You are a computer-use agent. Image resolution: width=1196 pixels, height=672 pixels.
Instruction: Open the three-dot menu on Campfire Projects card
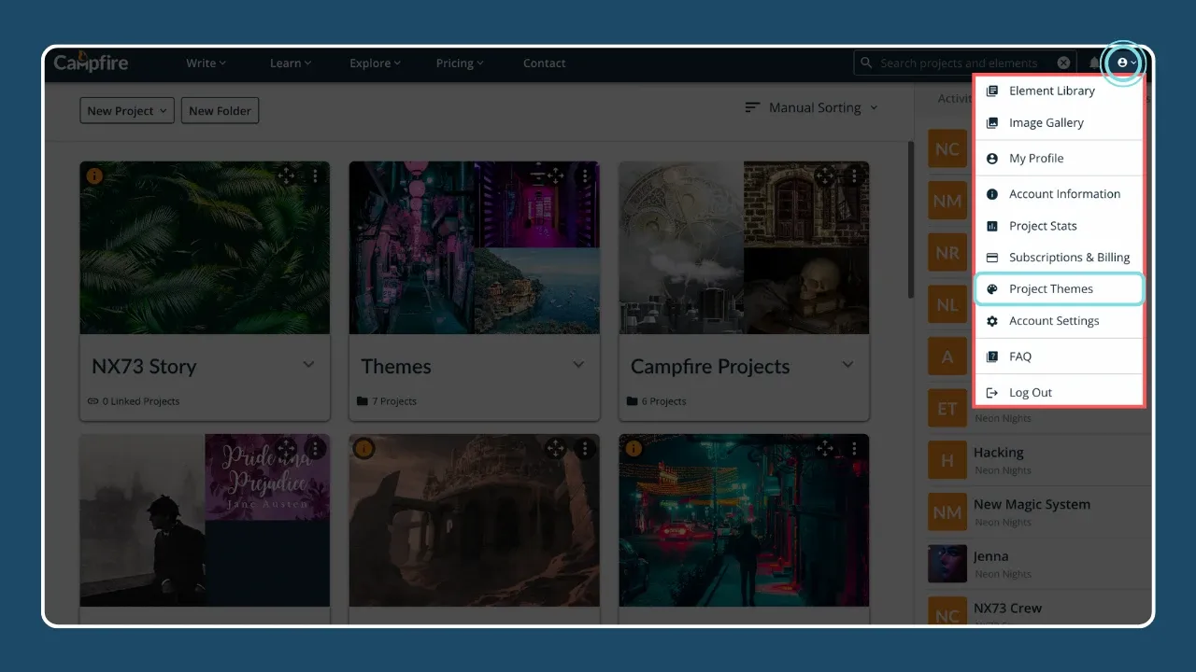coord(853,175)
